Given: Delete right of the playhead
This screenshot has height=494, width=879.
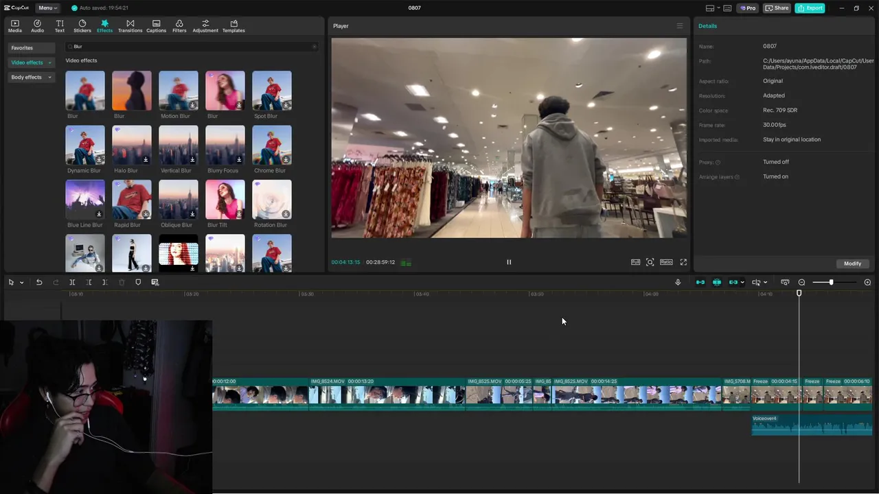Looking at the screenshot, I should pos(105,283).
